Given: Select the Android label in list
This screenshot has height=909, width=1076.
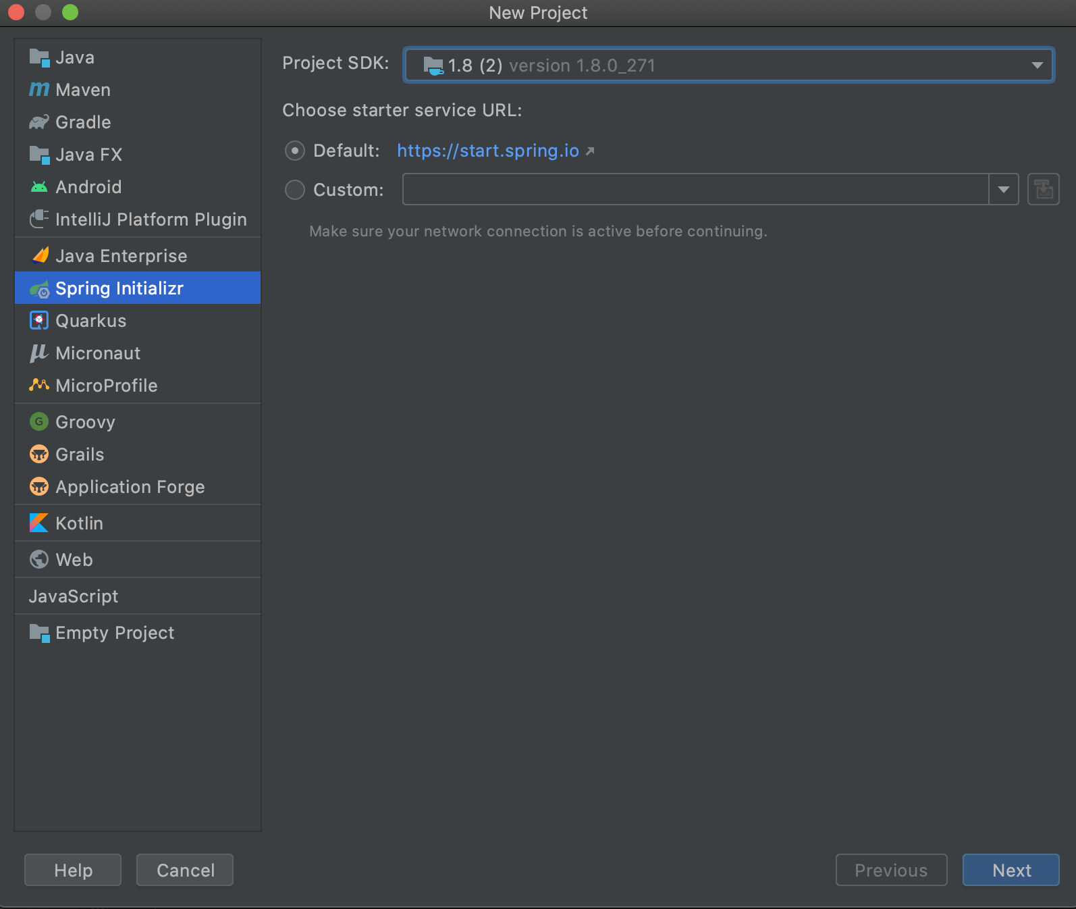Looking at the screenshot, I should pos(88,187).
